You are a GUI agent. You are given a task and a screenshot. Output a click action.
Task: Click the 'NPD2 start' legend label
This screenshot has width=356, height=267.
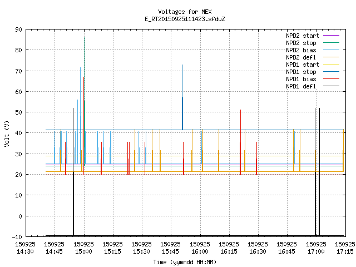click(x=303, y=36)
